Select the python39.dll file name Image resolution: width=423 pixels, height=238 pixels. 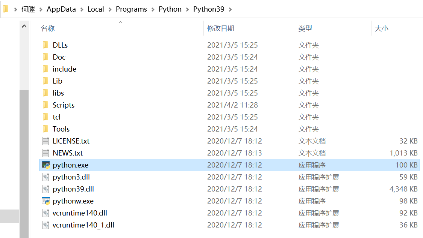click(x=73, y=189)
